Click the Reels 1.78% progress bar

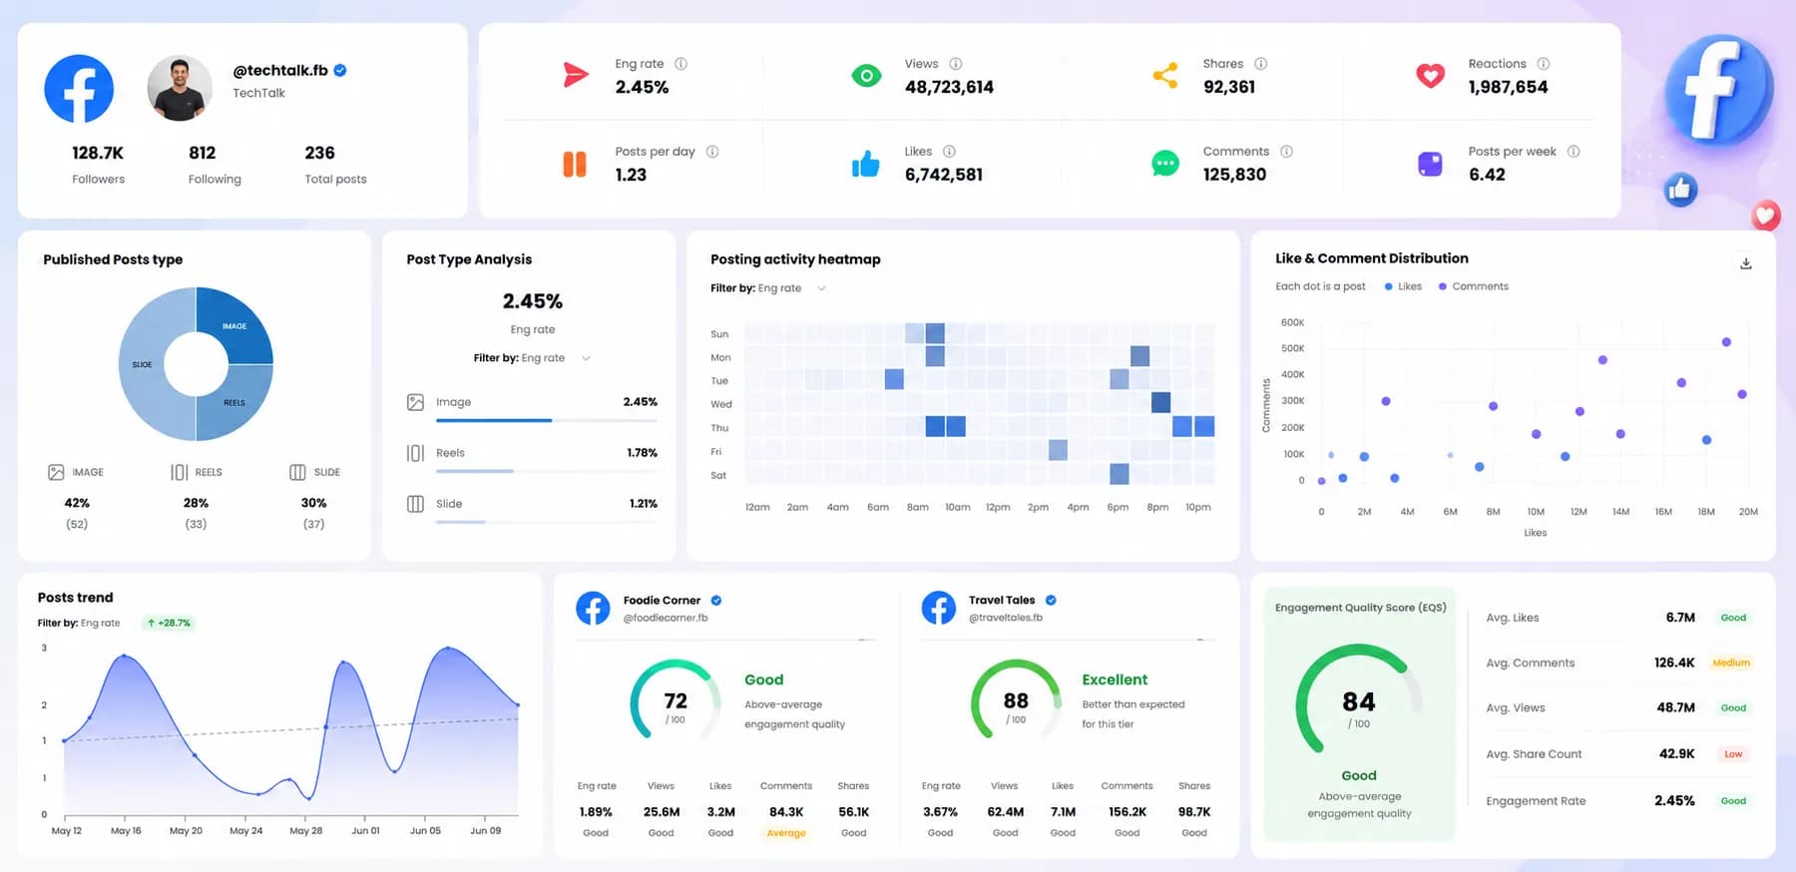coord(546,471)
